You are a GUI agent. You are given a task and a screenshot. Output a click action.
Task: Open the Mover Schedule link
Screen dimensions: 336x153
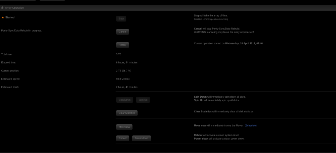click(251, 125)
